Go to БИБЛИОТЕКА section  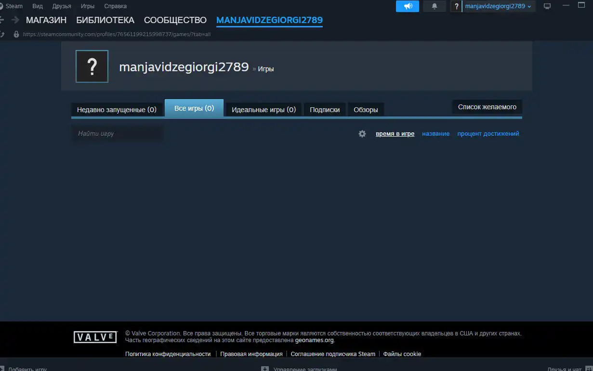point(105,20)
